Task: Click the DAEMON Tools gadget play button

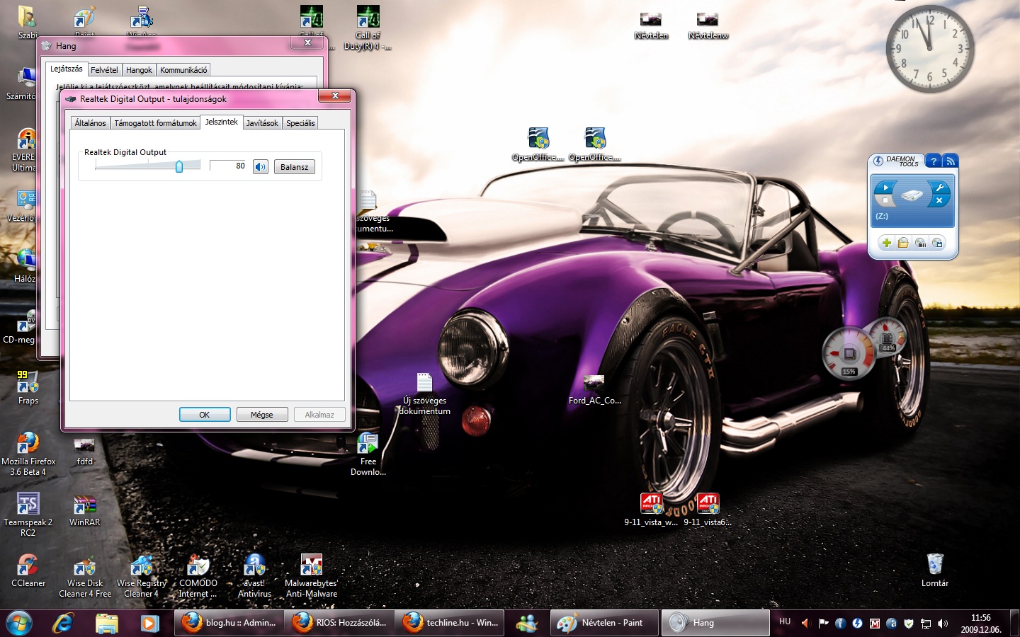Action: coord(885,188)
